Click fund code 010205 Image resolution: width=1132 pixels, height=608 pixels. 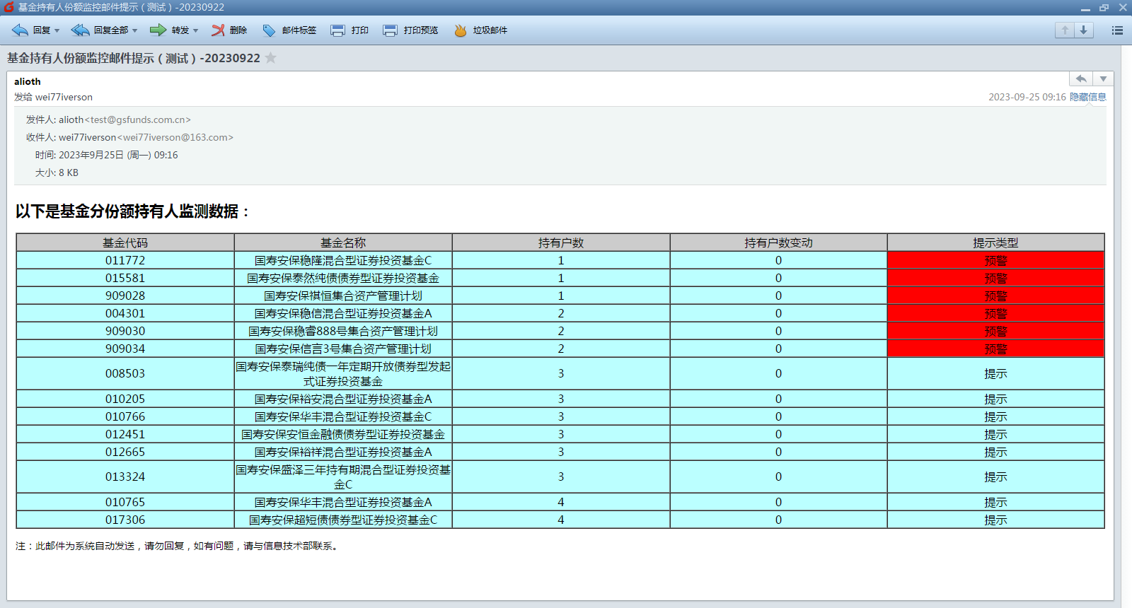pos(125,399)
